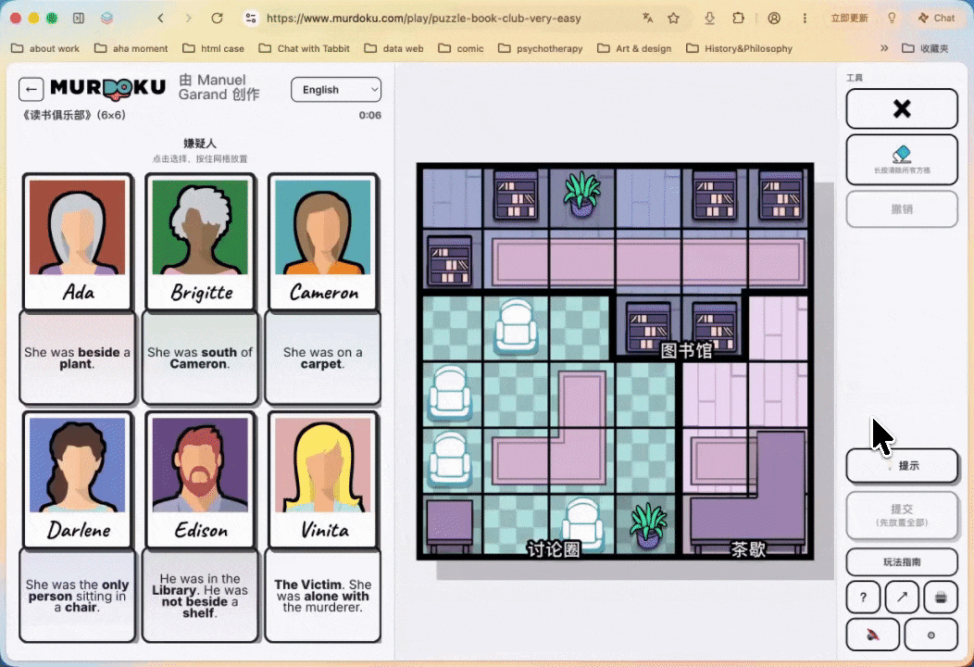Open the comic bookmark folder
Image resolution: width=974 pixels, height=667 pixels.
point(461,48)
